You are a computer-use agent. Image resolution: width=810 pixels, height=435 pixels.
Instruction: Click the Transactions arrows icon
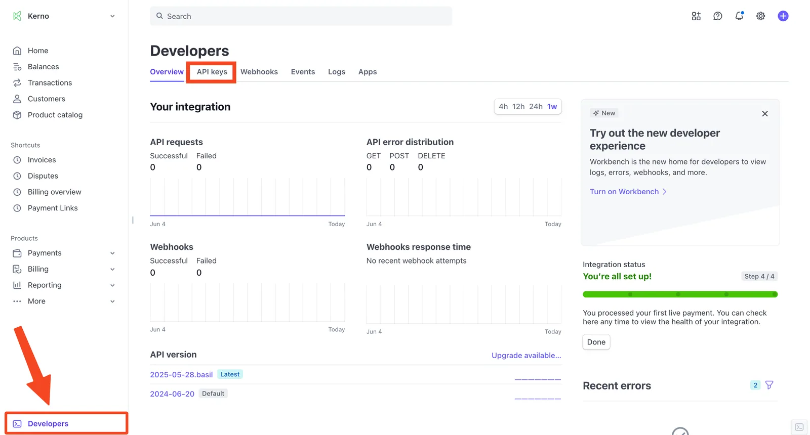(17, 83)
